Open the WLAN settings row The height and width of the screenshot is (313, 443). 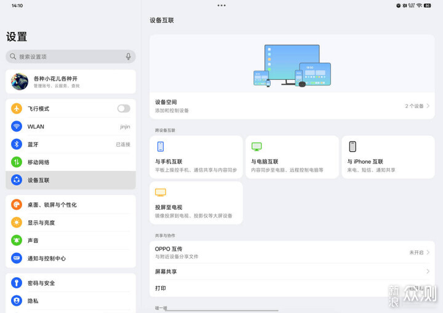pos(71,126)
